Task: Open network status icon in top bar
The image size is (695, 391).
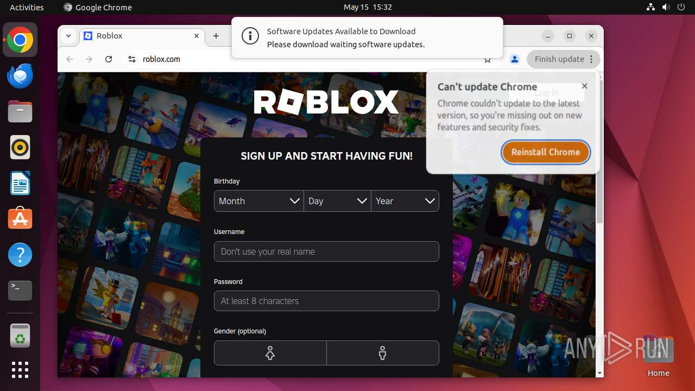Action: point(651,7)
